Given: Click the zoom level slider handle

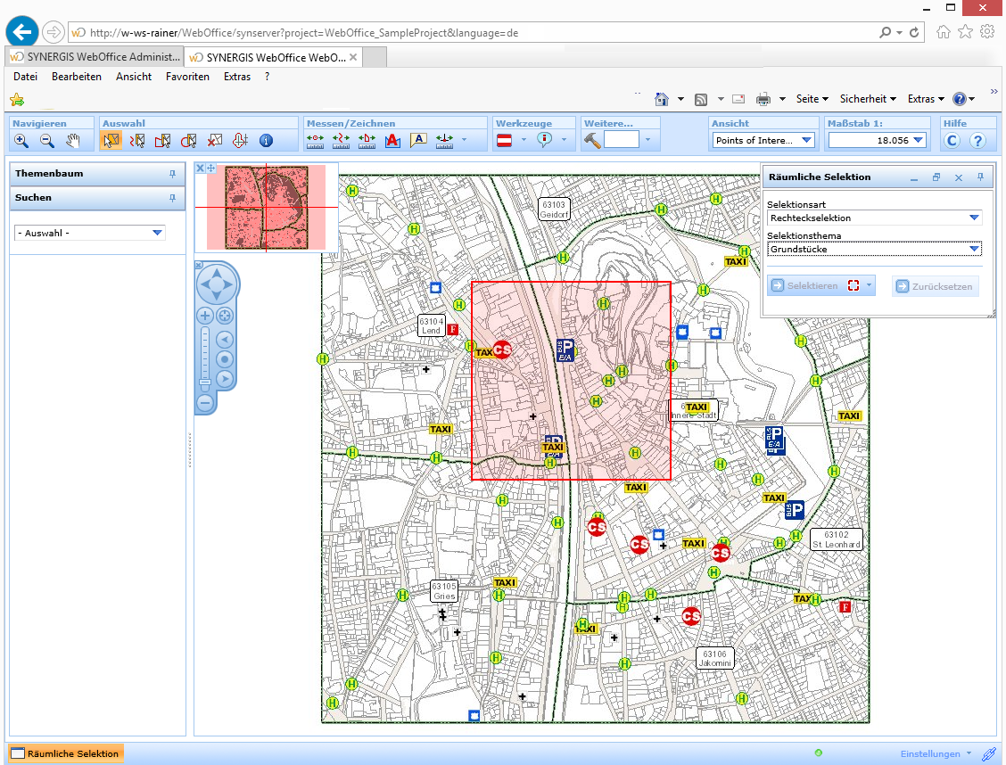Looking at the screenshot, I should 205,382.
